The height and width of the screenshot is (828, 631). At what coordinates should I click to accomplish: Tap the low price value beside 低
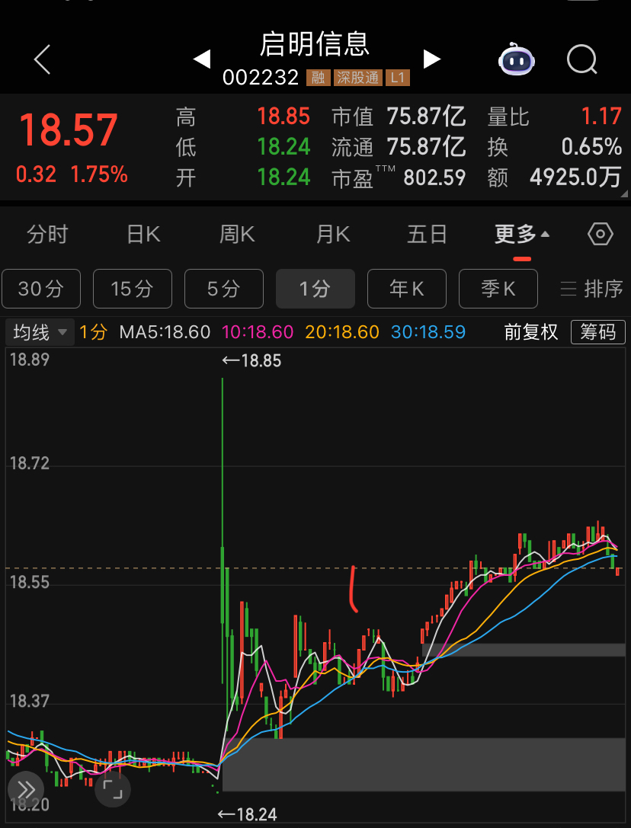pos(283,147)
